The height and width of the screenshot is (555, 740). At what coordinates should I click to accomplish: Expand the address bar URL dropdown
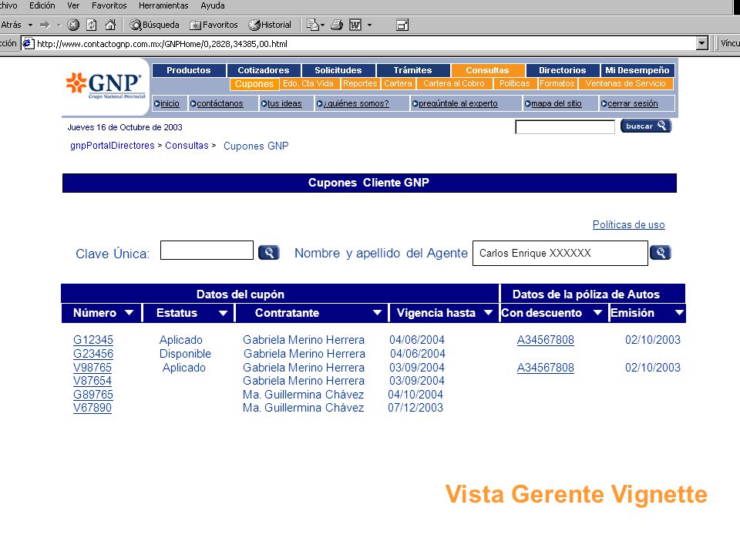[702, 43]
